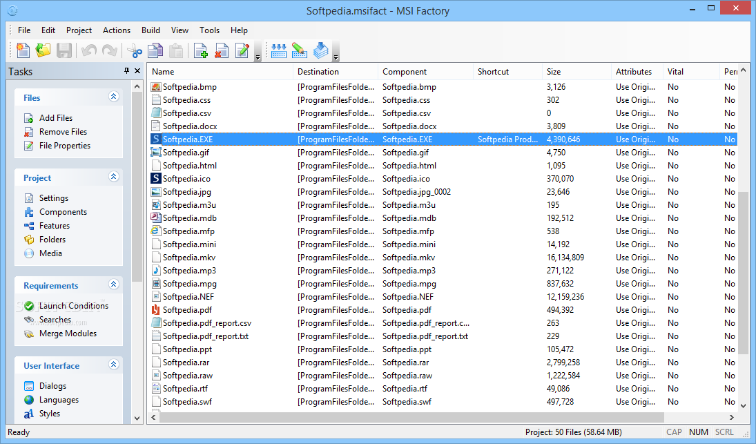The width and height of the screenshot is (756, 444).
Task: Pin the Tasks panel with pushpin icon
Action: [126, 71]
